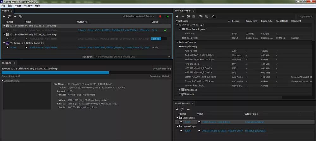The image size is (316, 141).
Task: Click green checkmark beside Done status
Action: coord(165,30)
